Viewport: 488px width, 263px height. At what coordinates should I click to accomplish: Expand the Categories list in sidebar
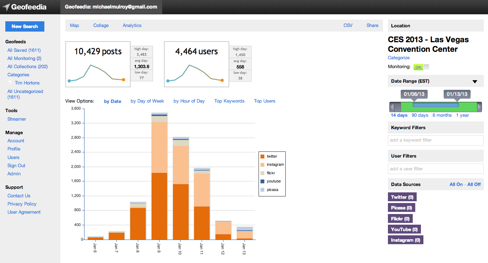click(18, 75)
